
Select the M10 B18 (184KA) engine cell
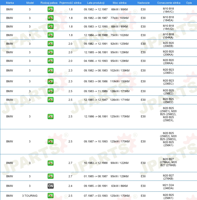coord(168,36)
